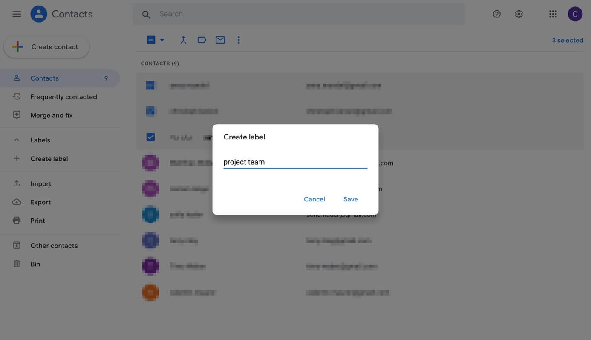Image resolution: width=591 pixels, height=340 pixels.
Task: Open Merge and fix
Action: 60,115
